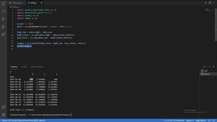Screen dimensions: 217x122
Task: Open the Manage gear menu
Action: point(3,115)
